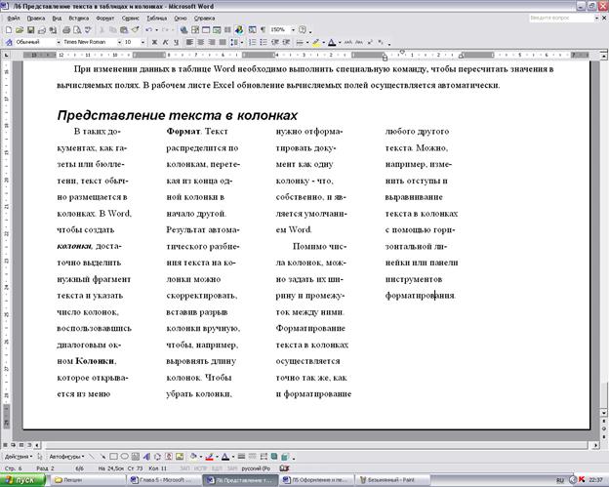The width and height of the screenshot is (609, 487).
Task: Open the Автофигуры shapes menu
Action: (x=66, y=457)
